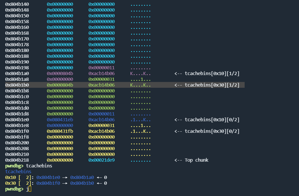Click the 0x30 bin size label
The height and width of the screenshot is (196, 299).
(x=10, y=183)
